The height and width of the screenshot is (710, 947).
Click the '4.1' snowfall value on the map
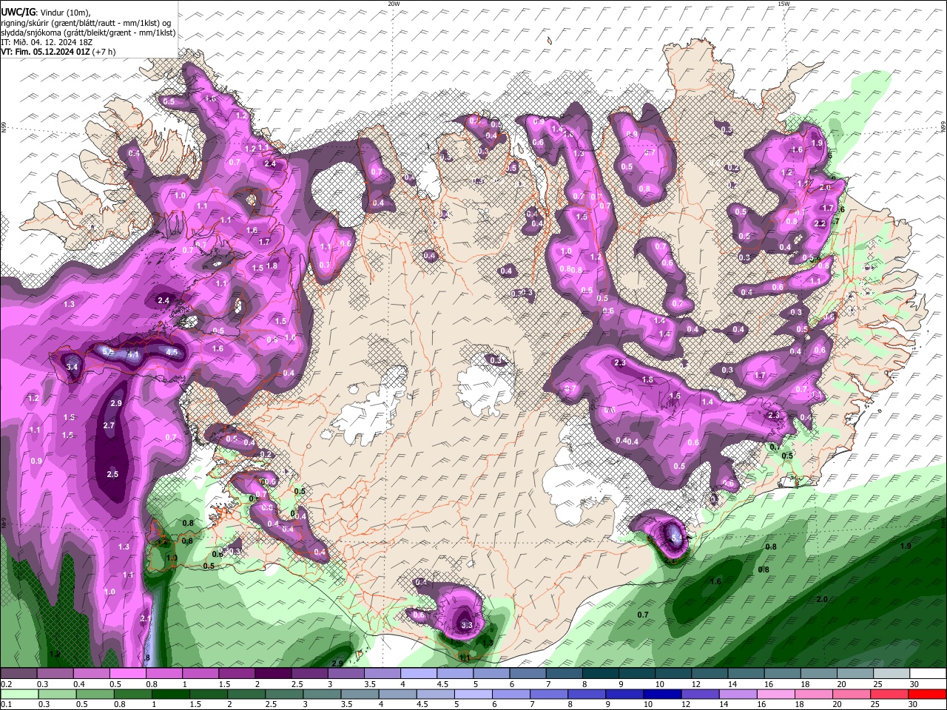[133, 355]
